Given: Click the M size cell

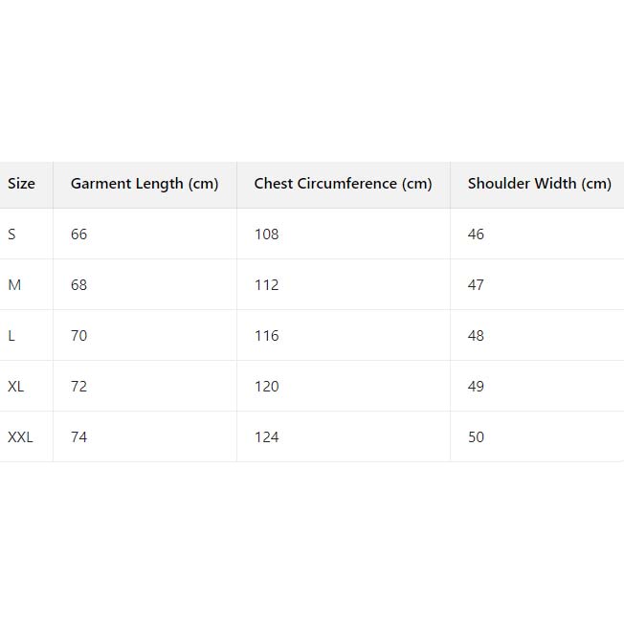Looking at the screenshot, I should point(14,285).
